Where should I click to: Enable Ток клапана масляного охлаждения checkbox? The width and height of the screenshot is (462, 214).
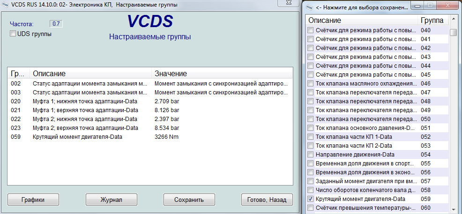(311, 84)
